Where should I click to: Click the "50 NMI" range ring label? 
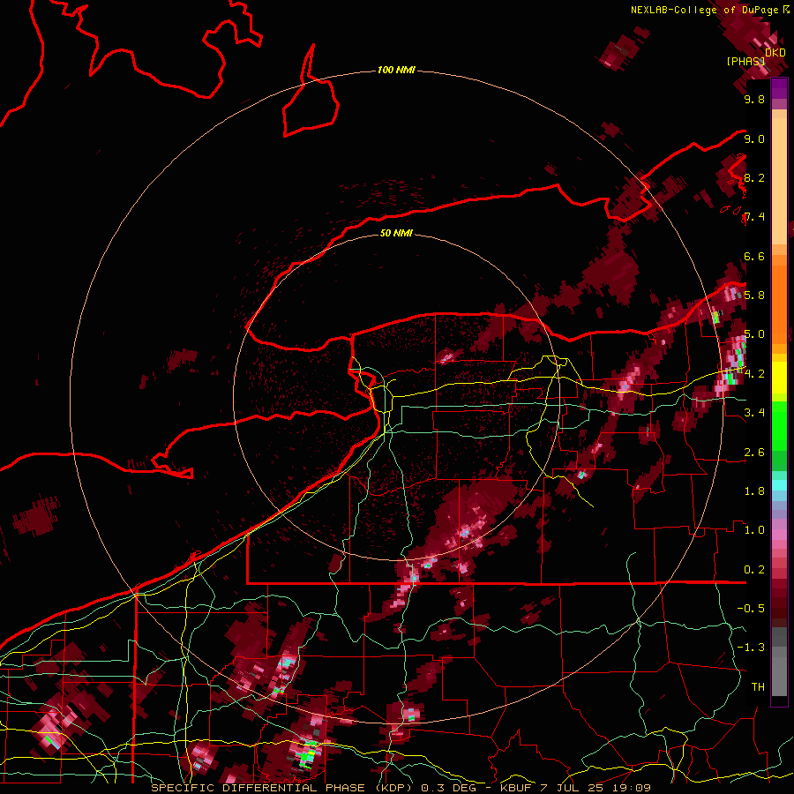[396, 233]
